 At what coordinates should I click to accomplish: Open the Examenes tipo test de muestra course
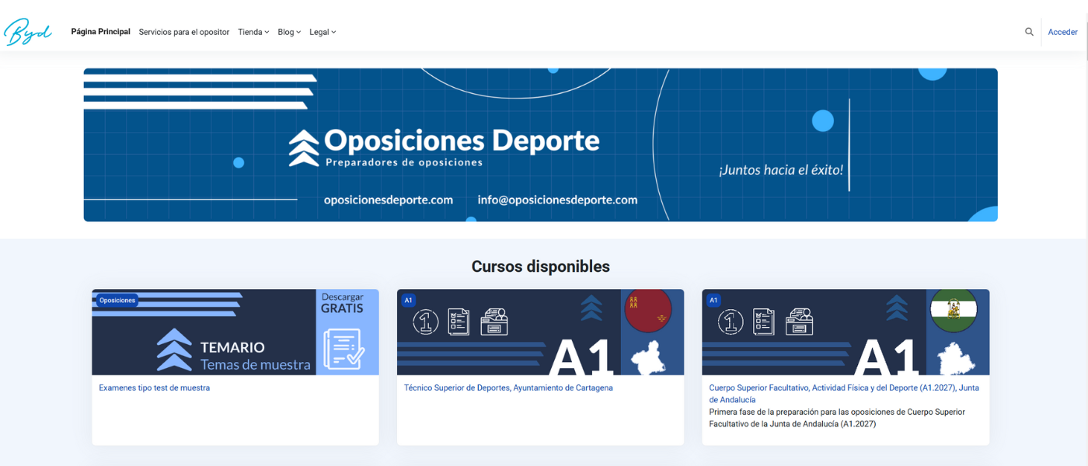tap(153, 388)
